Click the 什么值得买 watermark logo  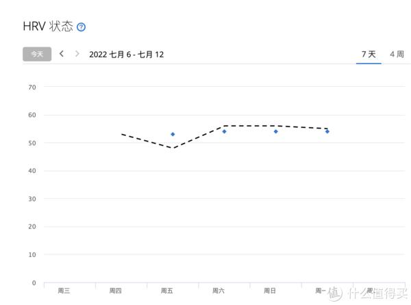368,293
